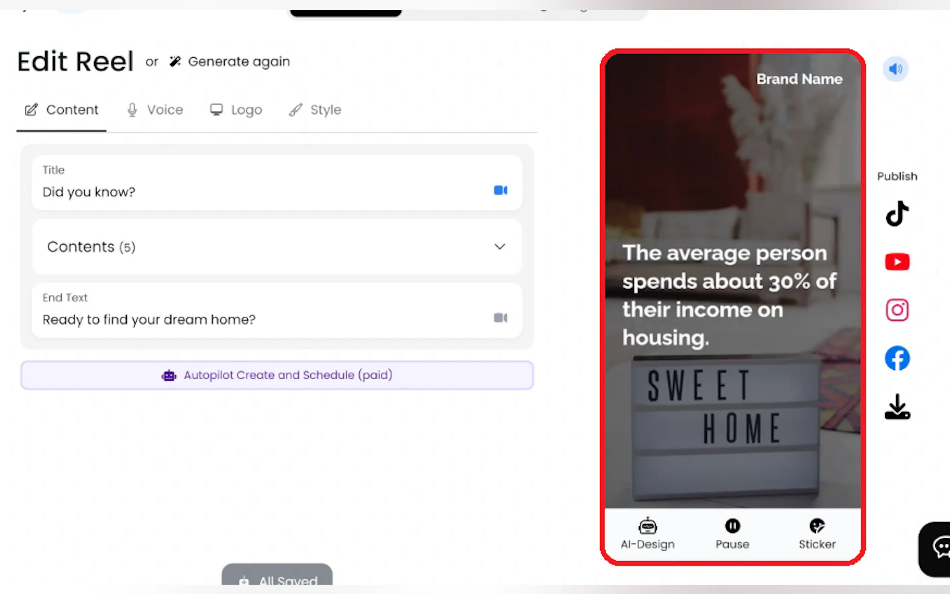Click Autopilot Create and Schedule button
The height and width of the screenshot is (594, 950).
click(277, 375)
